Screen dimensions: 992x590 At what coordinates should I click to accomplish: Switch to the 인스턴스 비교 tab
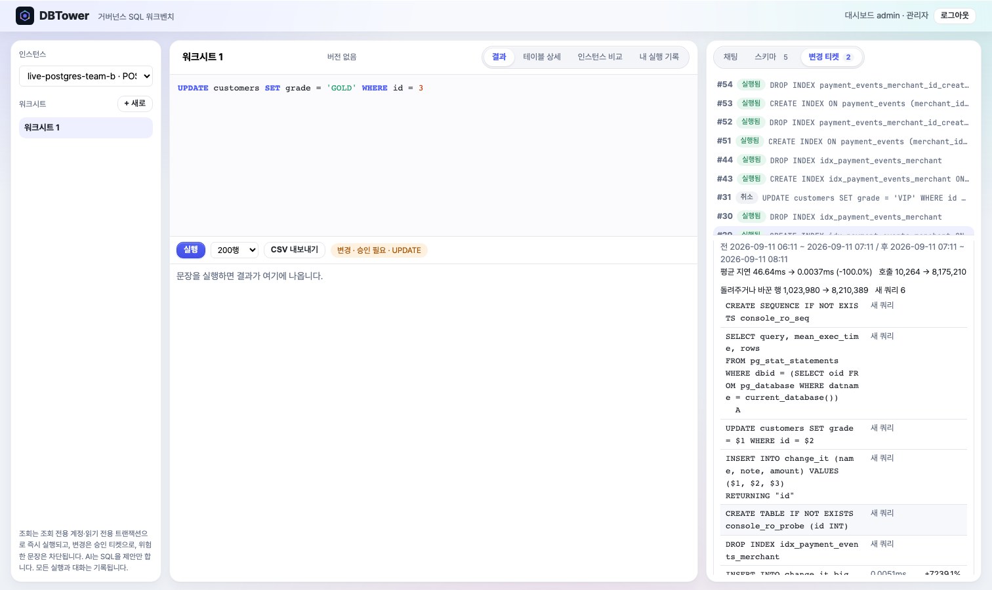click(600, 57)
